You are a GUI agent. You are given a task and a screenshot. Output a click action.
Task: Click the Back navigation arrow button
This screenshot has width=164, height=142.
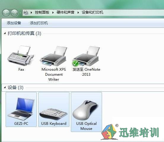(x=6, y=13)
